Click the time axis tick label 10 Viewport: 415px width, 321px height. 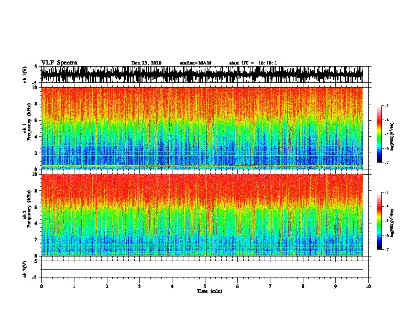tap(368, 286)
